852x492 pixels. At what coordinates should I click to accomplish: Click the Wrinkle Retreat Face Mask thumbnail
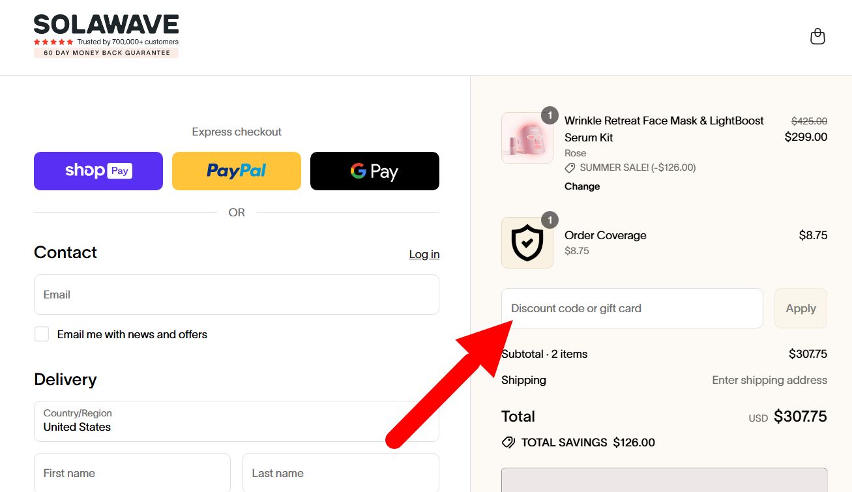(x=527, y=137)
